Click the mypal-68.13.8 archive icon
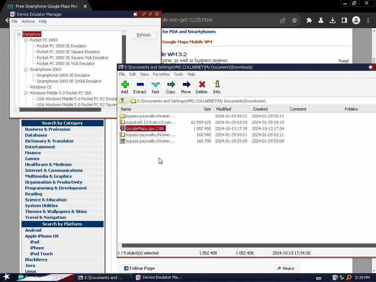Image resolution: width=376 pixels, height=282 pixels. point(122,122)
